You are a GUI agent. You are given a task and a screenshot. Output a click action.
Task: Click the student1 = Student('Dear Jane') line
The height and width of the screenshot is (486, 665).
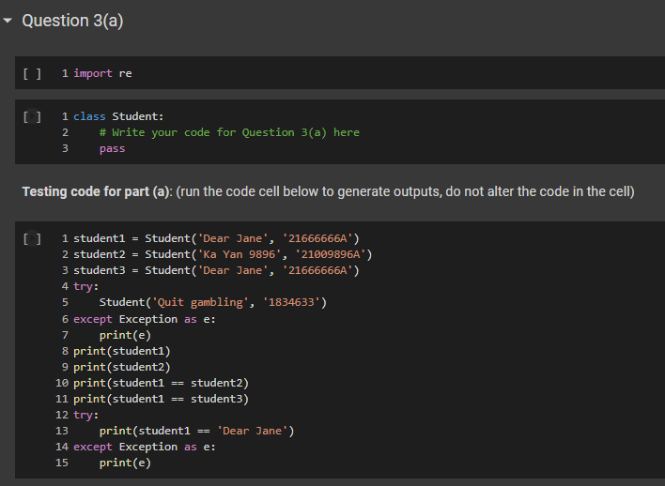[216, 238]
